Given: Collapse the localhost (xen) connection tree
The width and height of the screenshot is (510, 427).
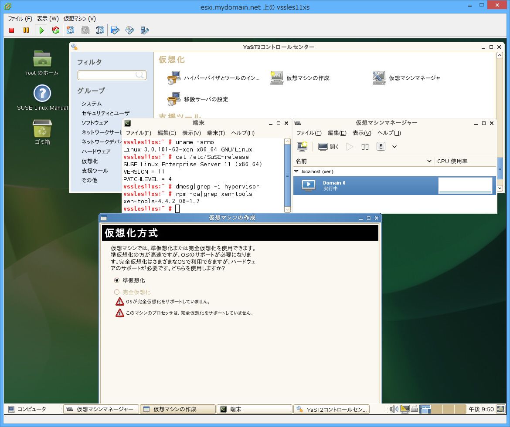Looking at the screenshot, I should [296, 171].
